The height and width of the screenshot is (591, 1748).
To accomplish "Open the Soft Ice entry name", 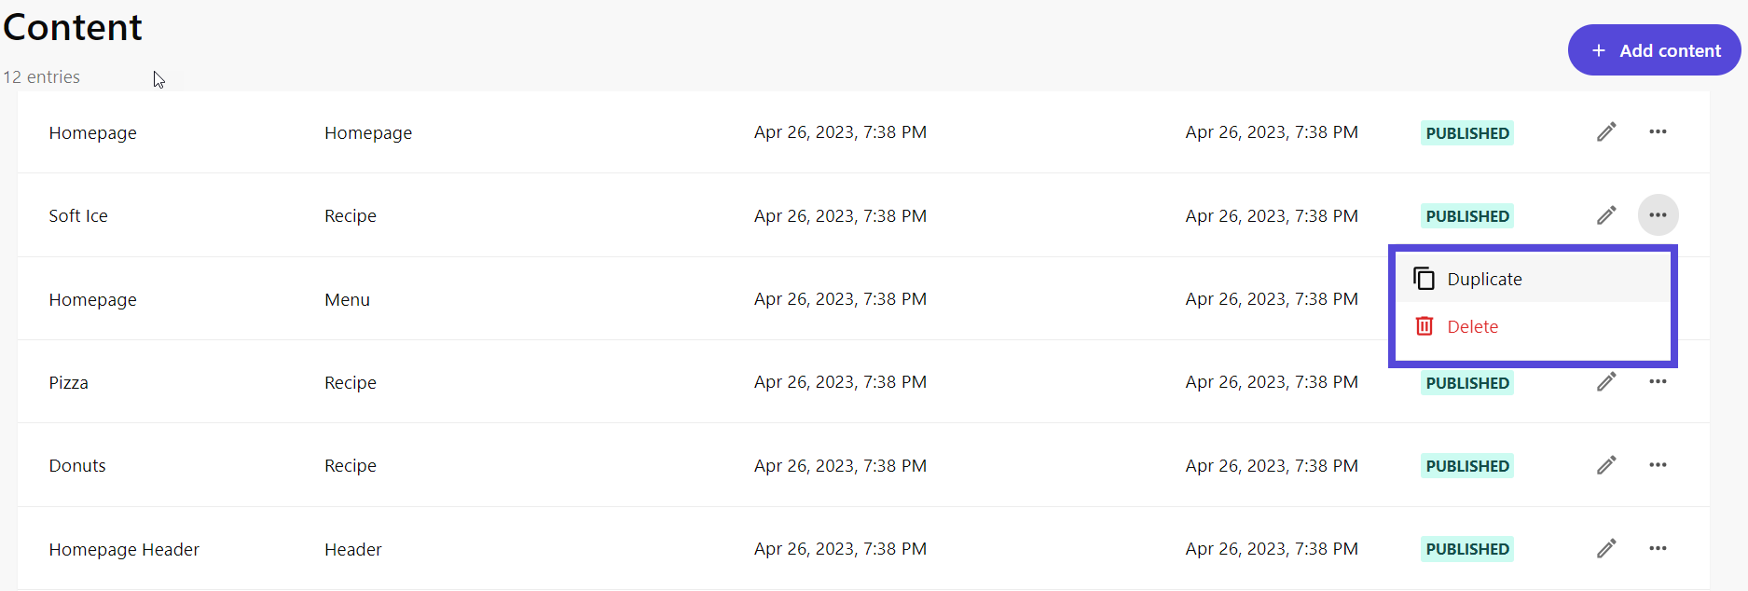I will pyautogui.click(x=78, y=216).
